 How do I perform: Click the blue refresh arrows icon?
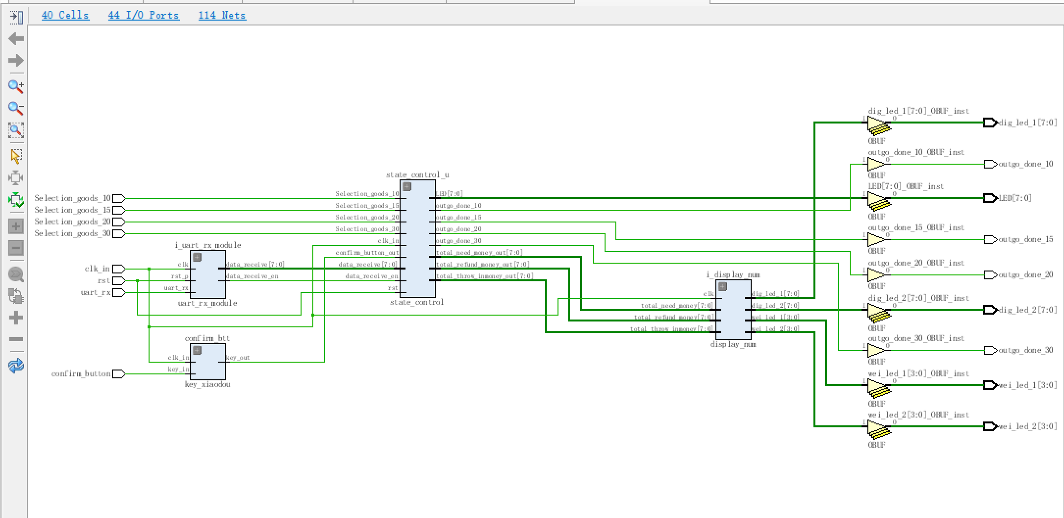point(16,366)
